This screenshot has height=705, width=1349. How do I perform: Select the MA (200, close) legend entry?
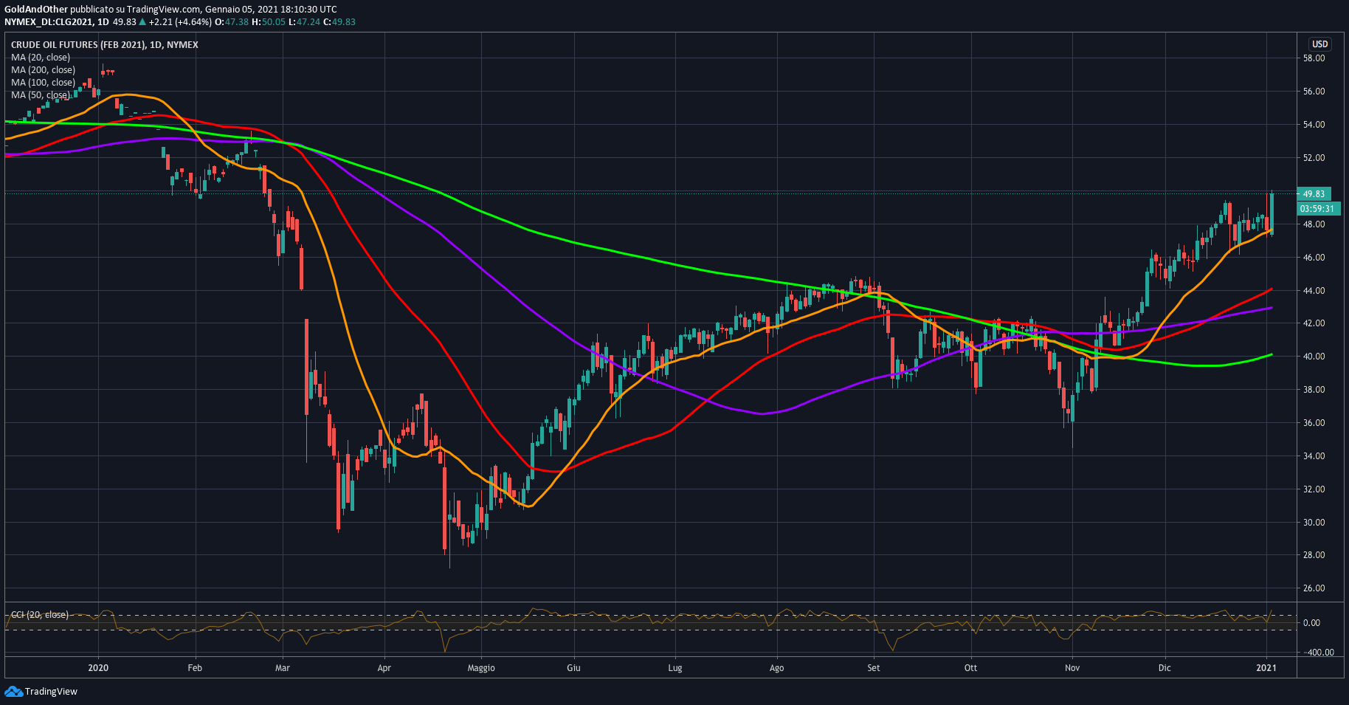point(43,70)
